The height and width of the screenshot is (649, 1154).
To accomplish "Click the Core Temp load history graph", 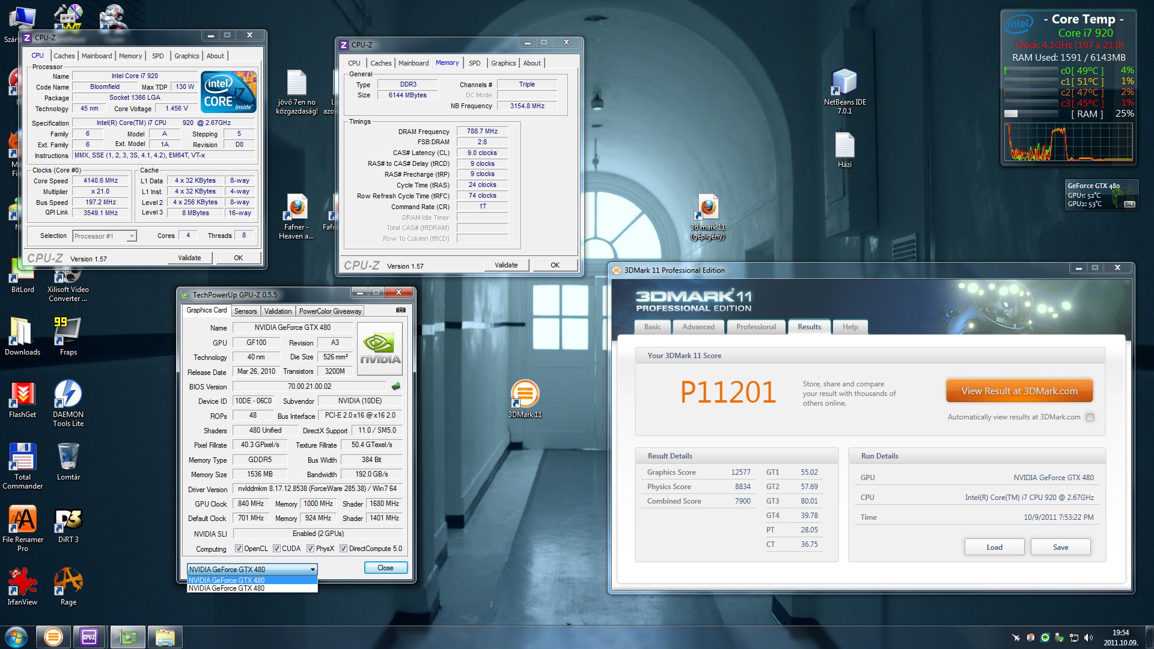I will [x=1067, y=142].
